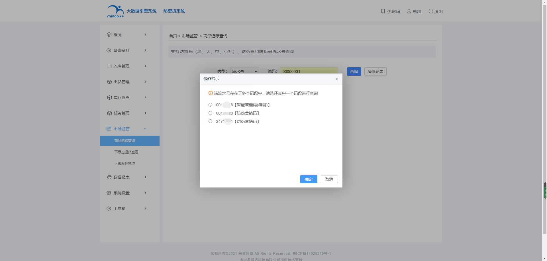Click the 工具箱 gear icon
Screen dimensions: 547x261
coord(109,209)
